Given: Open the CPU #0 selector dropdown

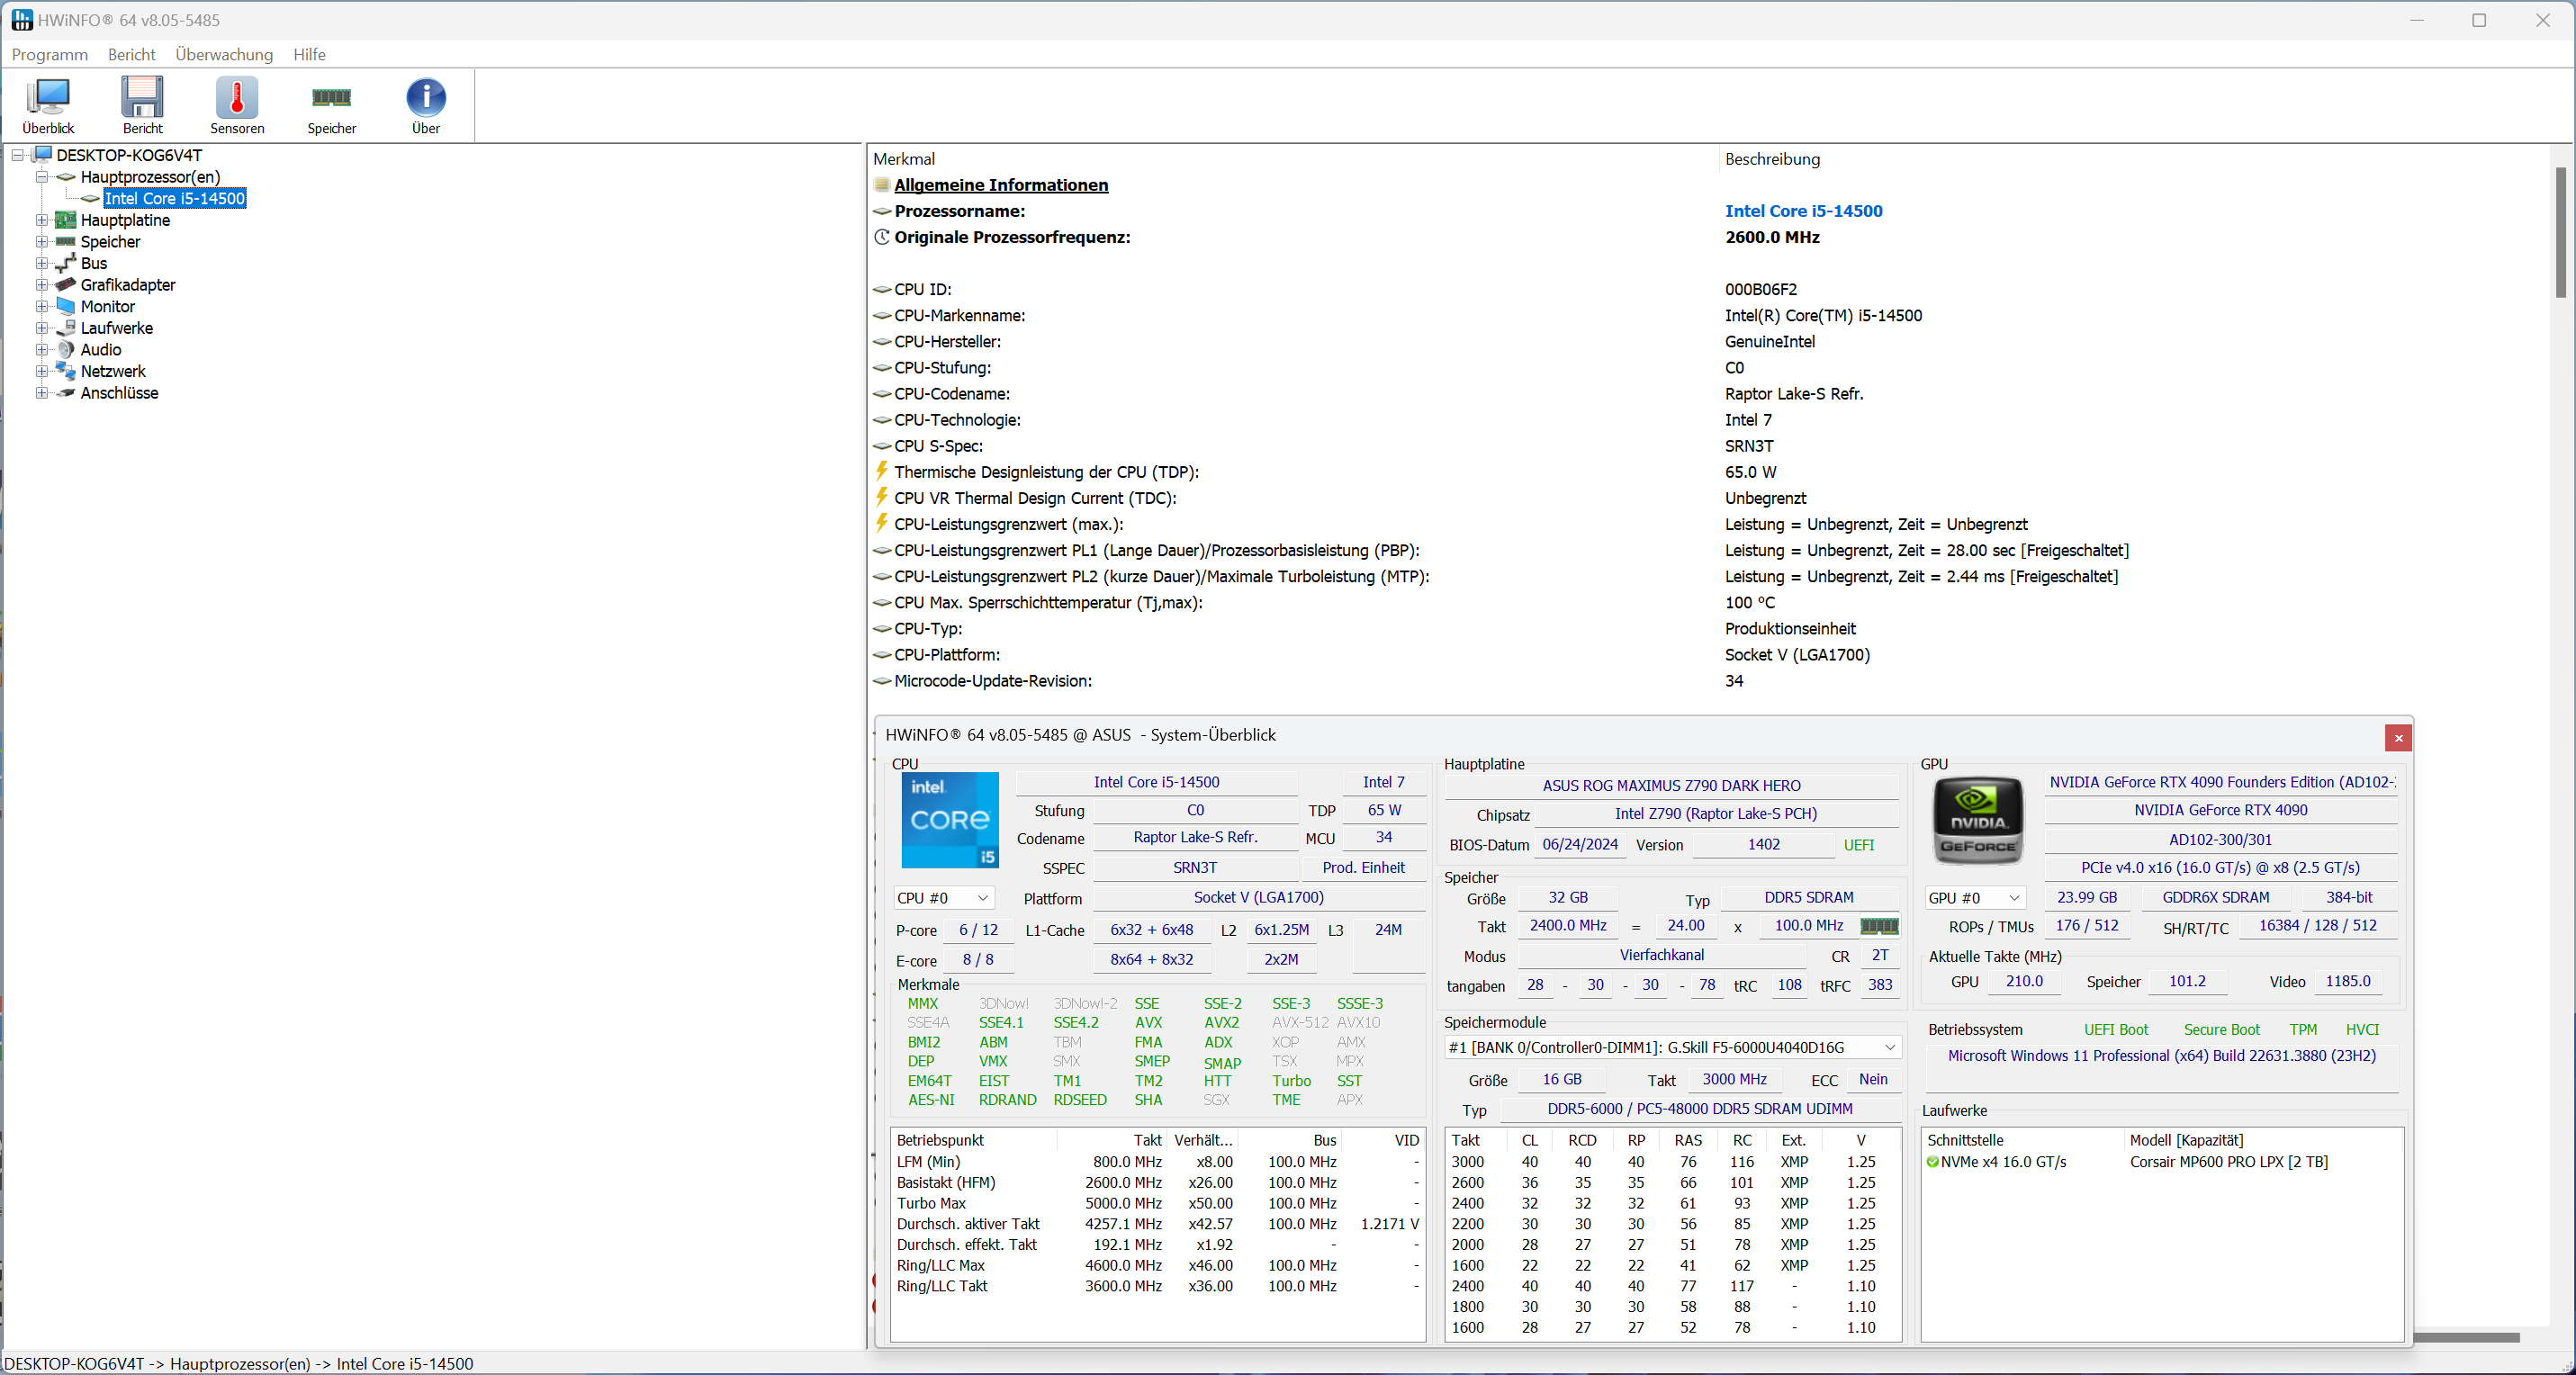Looking at the screenshot, I should coord(943,898).
